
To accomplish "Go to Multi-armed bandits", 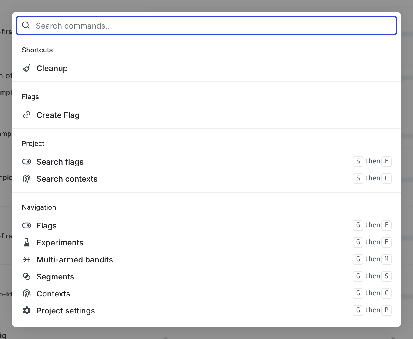I will tap(75, 260).
